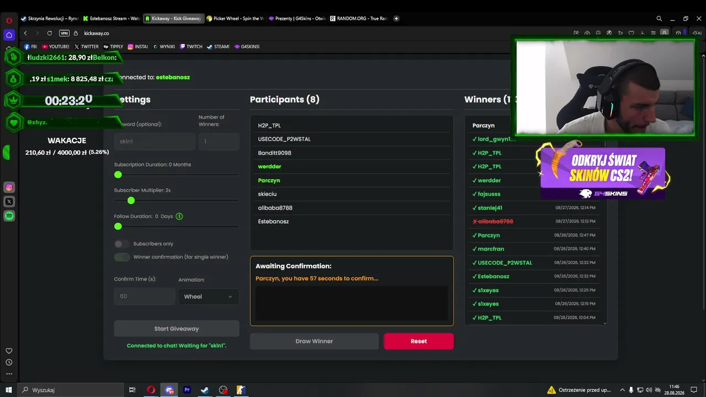Screen dimensions: 706x397
Task: Select participant skieciu
Action: click(x=352, y=194)
